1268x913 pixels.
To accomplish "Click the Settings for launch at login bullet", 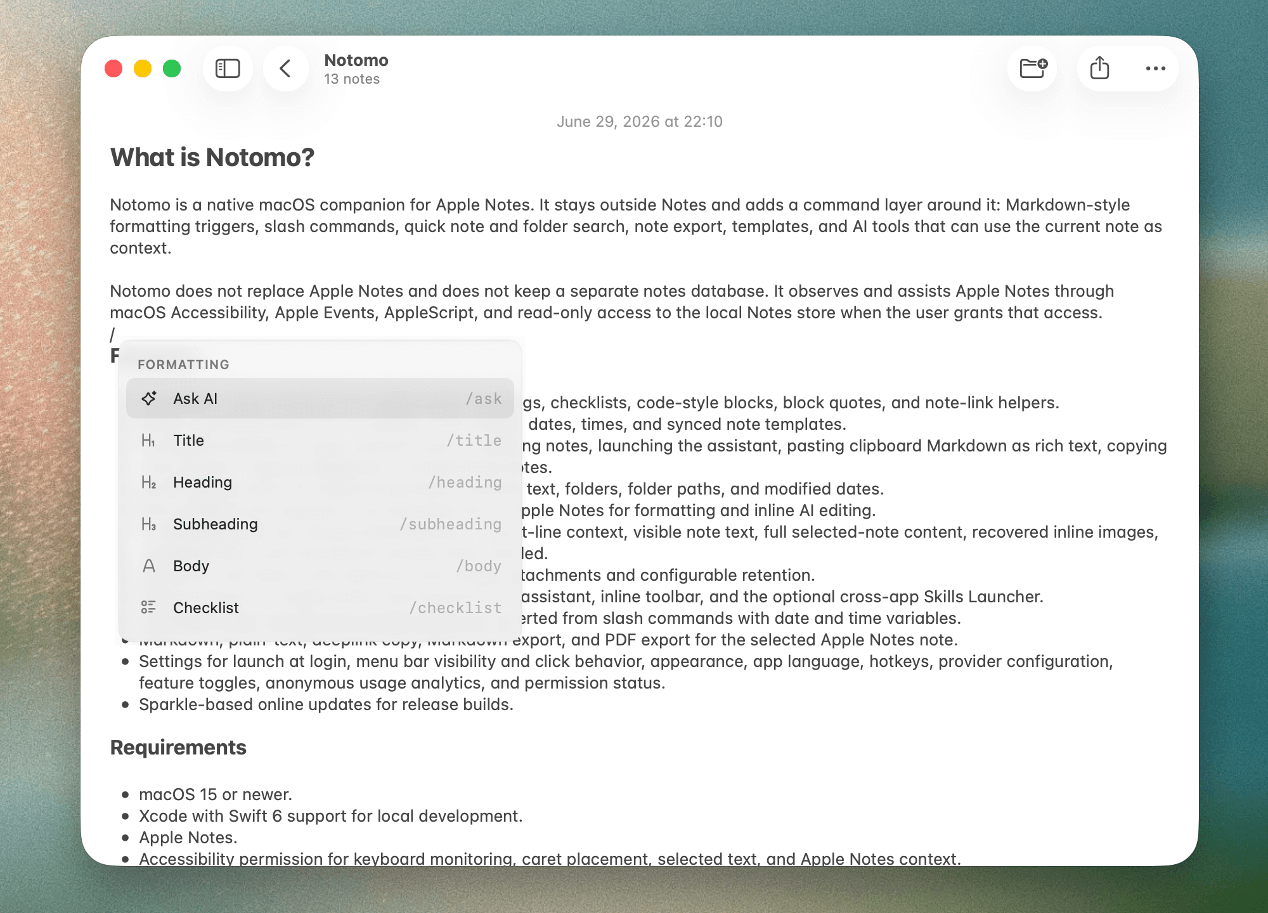I will pos(626,672).
